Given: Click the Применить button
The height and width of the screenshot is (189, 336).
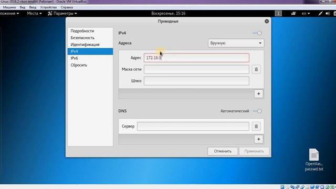Looking at the screenshot, I should point(254,151).
